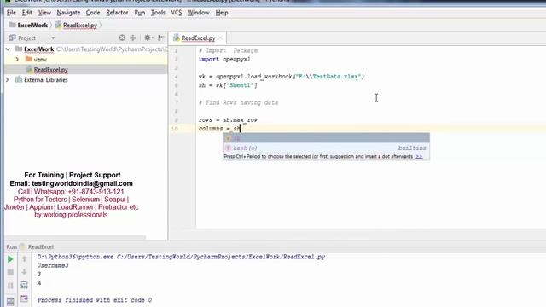The width and height of the screenshot is (546, 307).
Task: Hide the Project tool window
Action: [160, 38]
